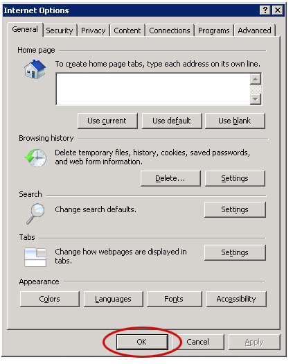Open the Privacy tab
The image size is (293, 364).
coord(94,31)
